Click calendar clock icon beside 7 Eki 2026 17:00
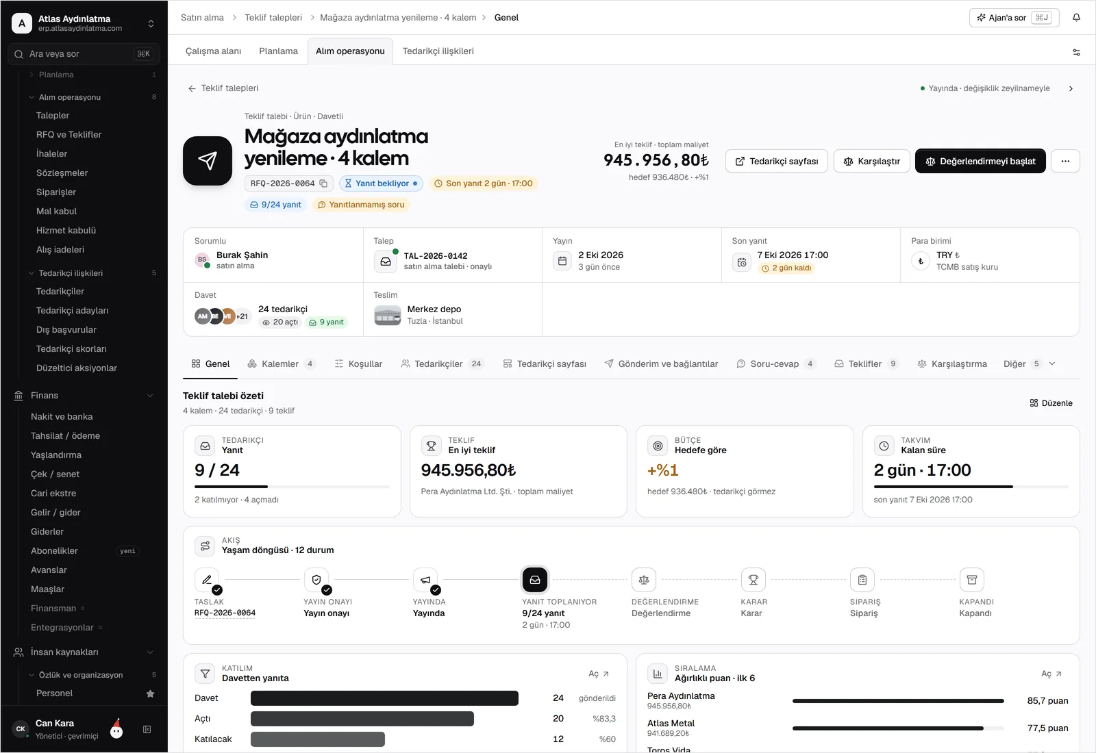The width and height of the screenshot is (1096, 753). tap(742, 262)
